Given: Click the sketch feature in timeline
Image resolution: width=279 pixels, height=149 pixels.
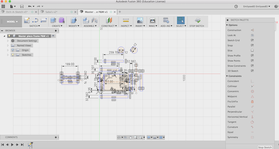Looking at the screenshot, I should coord(30,145).
